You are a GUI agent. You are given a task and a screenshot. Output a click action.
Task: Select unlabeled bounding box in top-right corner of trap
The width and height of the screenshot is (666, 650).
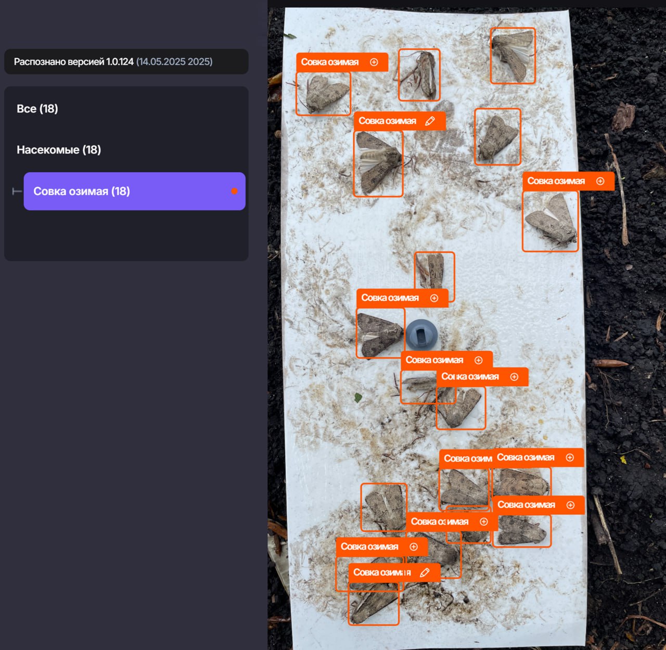(x=513, y=56)
